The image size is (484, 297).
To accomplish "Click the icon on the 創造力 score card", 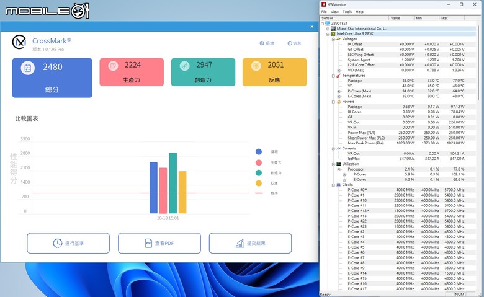I will (184, 66).
